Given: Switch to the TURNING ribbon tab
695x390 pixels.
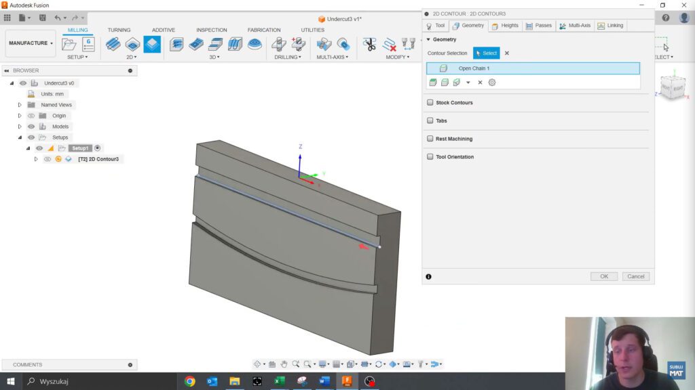Looking at the screenshot, I should (119, 30).
